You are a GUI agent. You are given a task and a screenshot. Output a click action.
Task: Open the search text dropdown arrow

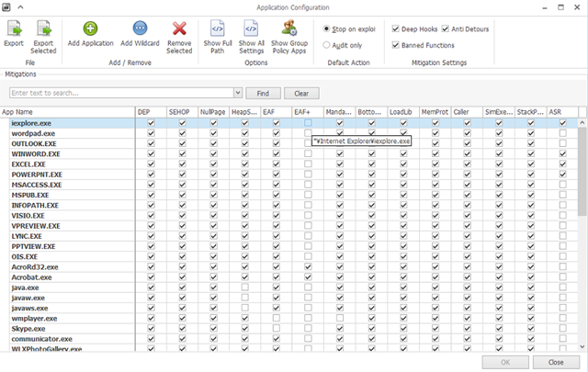pos(238,93)
